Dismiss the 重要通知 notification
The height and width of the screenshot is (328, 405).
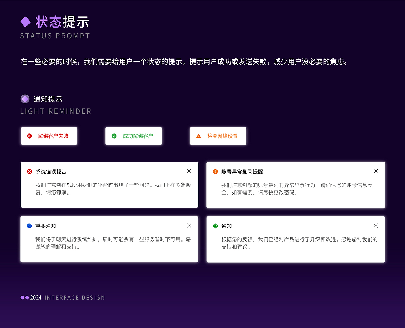[189, 226]
